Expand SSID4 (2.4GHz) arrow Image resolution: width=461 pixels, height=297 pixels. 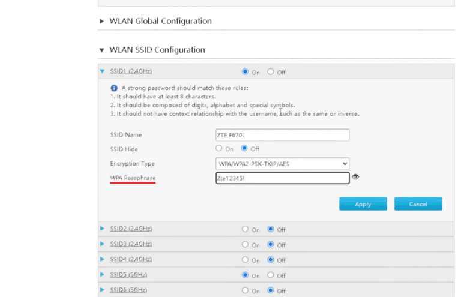[102, 259]
